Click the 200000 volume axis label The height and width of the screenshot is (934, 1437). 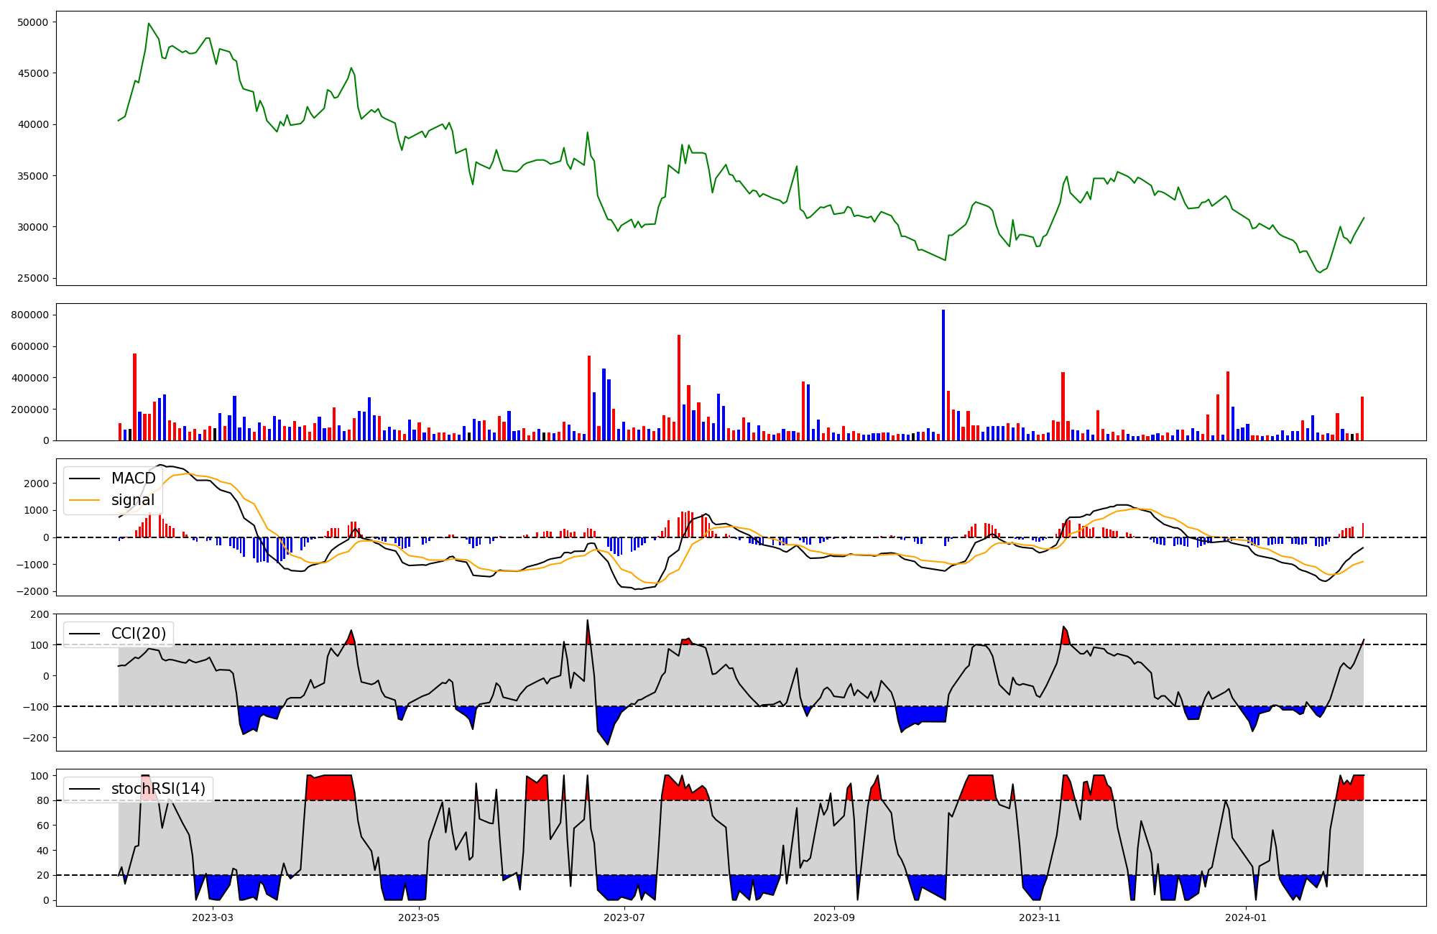(29, 410)
